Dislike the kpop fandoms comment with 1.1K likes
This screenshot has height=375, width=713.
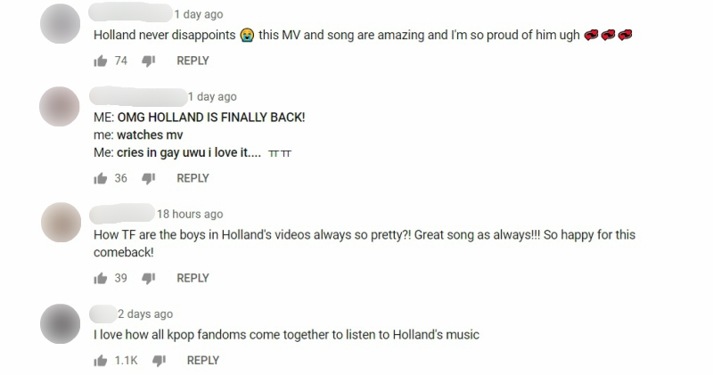(159, 361)
